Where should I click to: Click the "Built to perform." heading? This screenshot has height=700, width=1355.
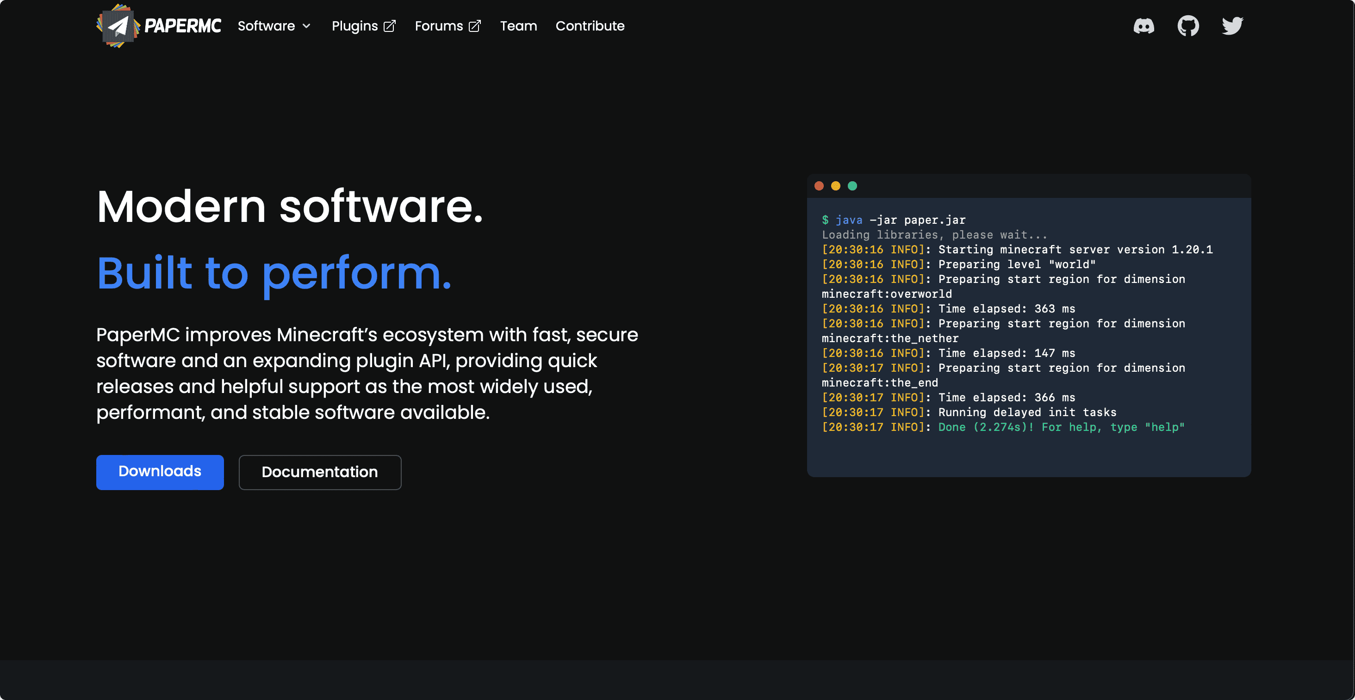(x=274, y=273)
